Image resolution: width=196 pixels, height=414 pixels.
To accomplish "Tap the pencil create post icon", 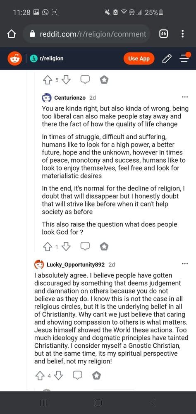I will pos(167,59).
